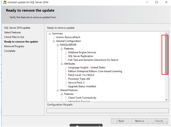Viewport: 171px width, 127px height.
Task: Select Patch Level: 13.2.5622.0 row
Action: pos(81,75)
